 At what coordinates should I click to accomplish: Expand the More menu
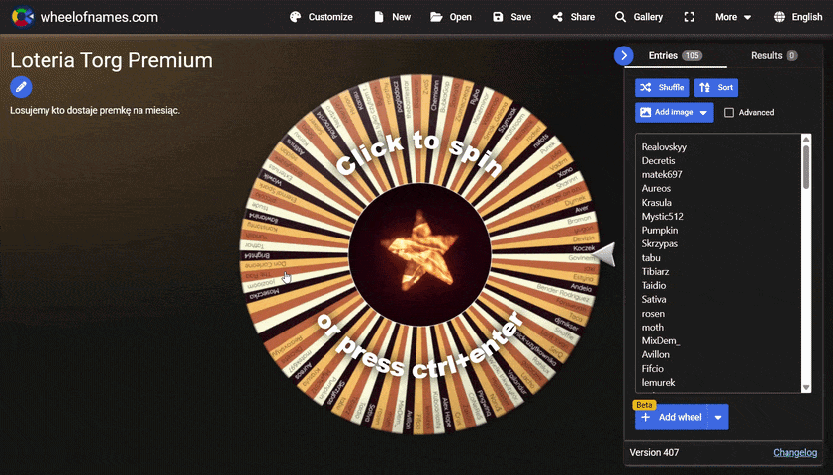[x=733, y=17]
